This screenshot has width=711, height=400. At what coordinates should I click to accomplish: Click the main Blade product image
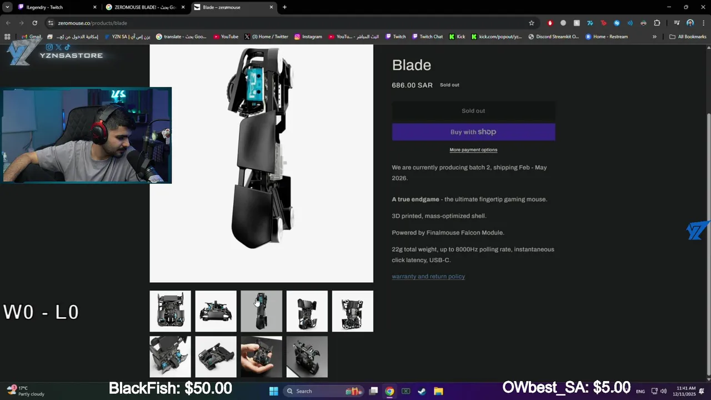(x=261, y=163)
